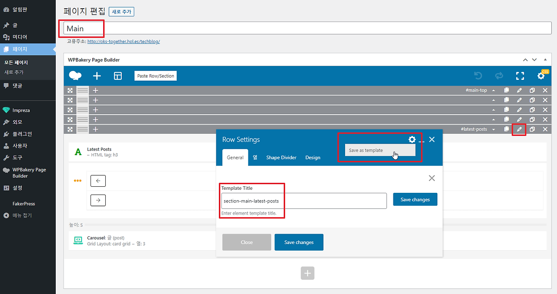Open Row Settings gear icon
The width and height of the screenshot is (557, 294).
412,139
